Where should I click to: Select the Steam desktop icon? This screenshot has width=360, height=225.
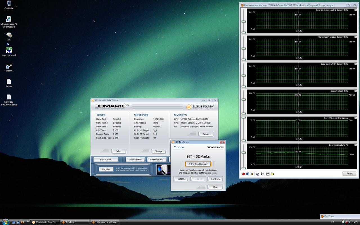click(9, 68)
